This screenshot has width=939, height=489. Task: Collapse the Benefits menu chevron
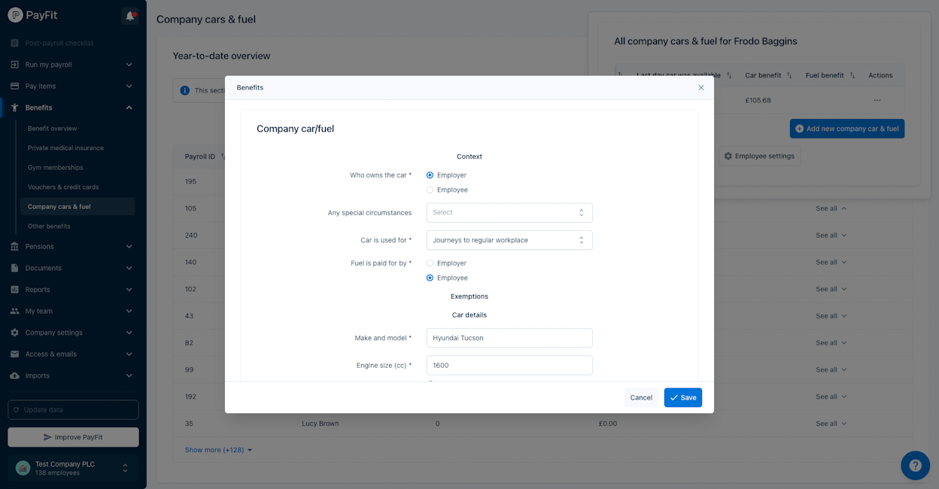point(129,108)
